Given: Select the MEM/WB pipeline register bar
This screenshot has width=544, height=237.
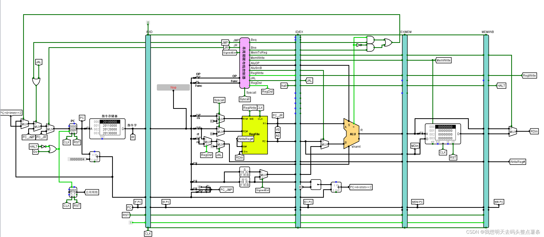Looking at the screenshot, I should tap(486, 131).
